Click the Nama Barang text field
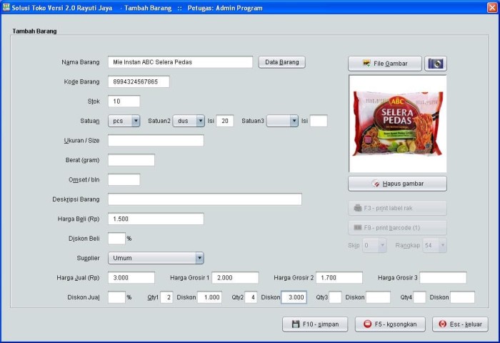This screenshot has width=500, height=343. pos(180,62)
